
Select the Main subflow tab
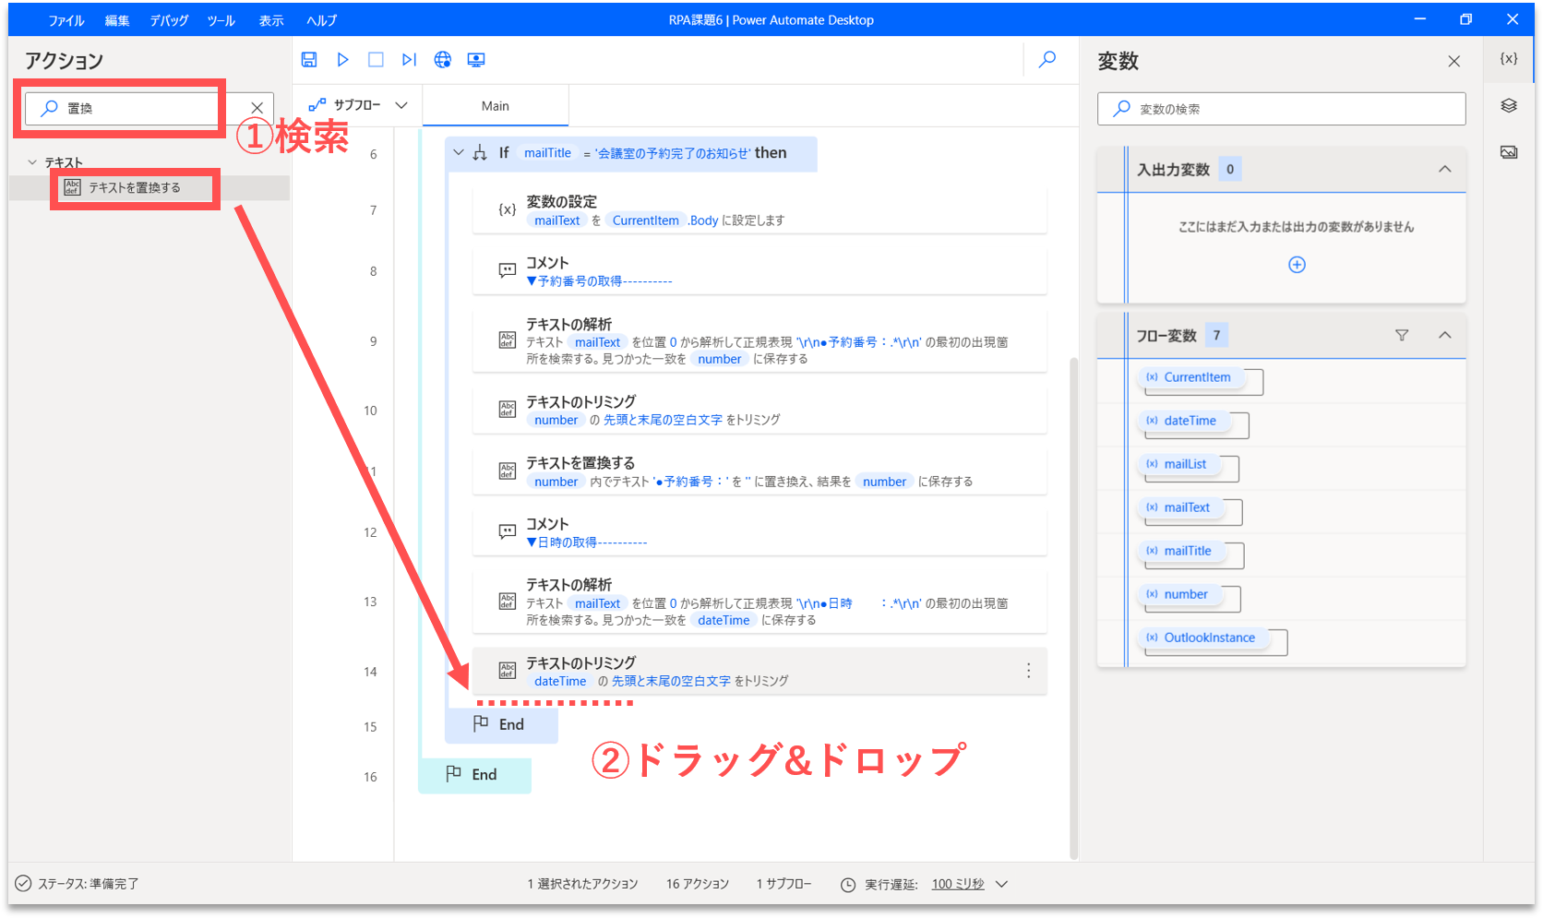click(495, 106)
